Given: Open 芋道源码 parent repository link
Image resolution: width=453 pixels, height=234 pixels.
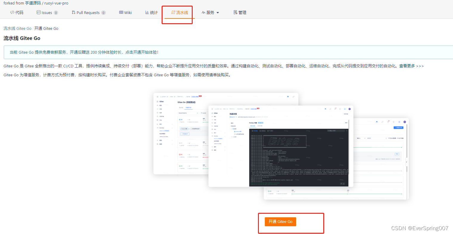Looking at the screenshot, I should click(x=33, y=3).
